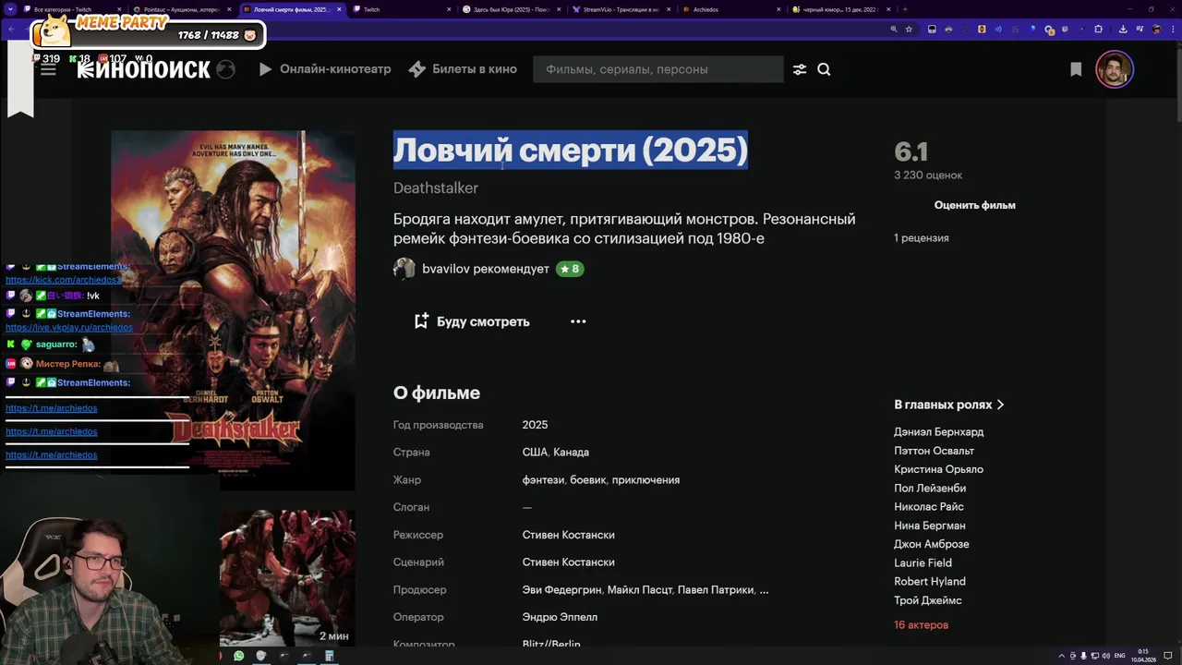Open actor Пэттон Освальт
The height and width of the screenshot is (665, 1182).
pos(934,451)
